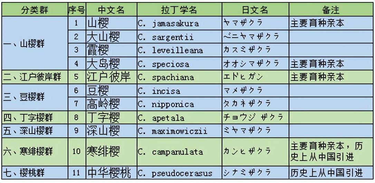The width and height of the screenshot is (375, 183).
Task: Select the 一、山樱群 group cell
Action: (x=35, y=44)
